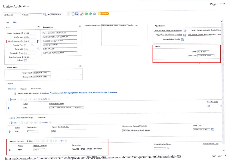Open the All Records dropdown
Screen dimensions: 231x163
click(x=22, y=14)
